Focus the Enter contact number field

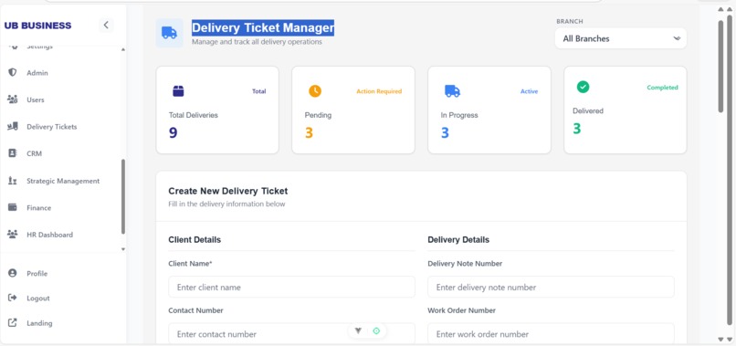pos(291,334)
